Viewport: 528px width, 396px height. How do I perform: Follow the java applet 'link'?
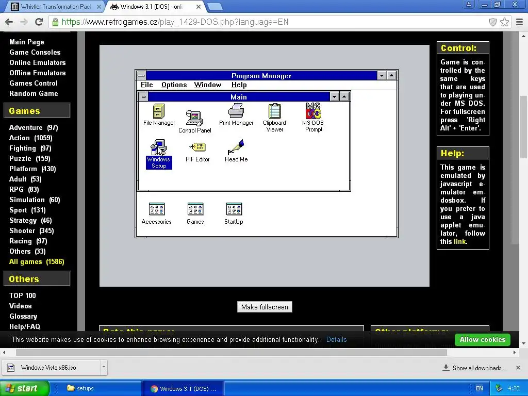(x=459, y=241)
